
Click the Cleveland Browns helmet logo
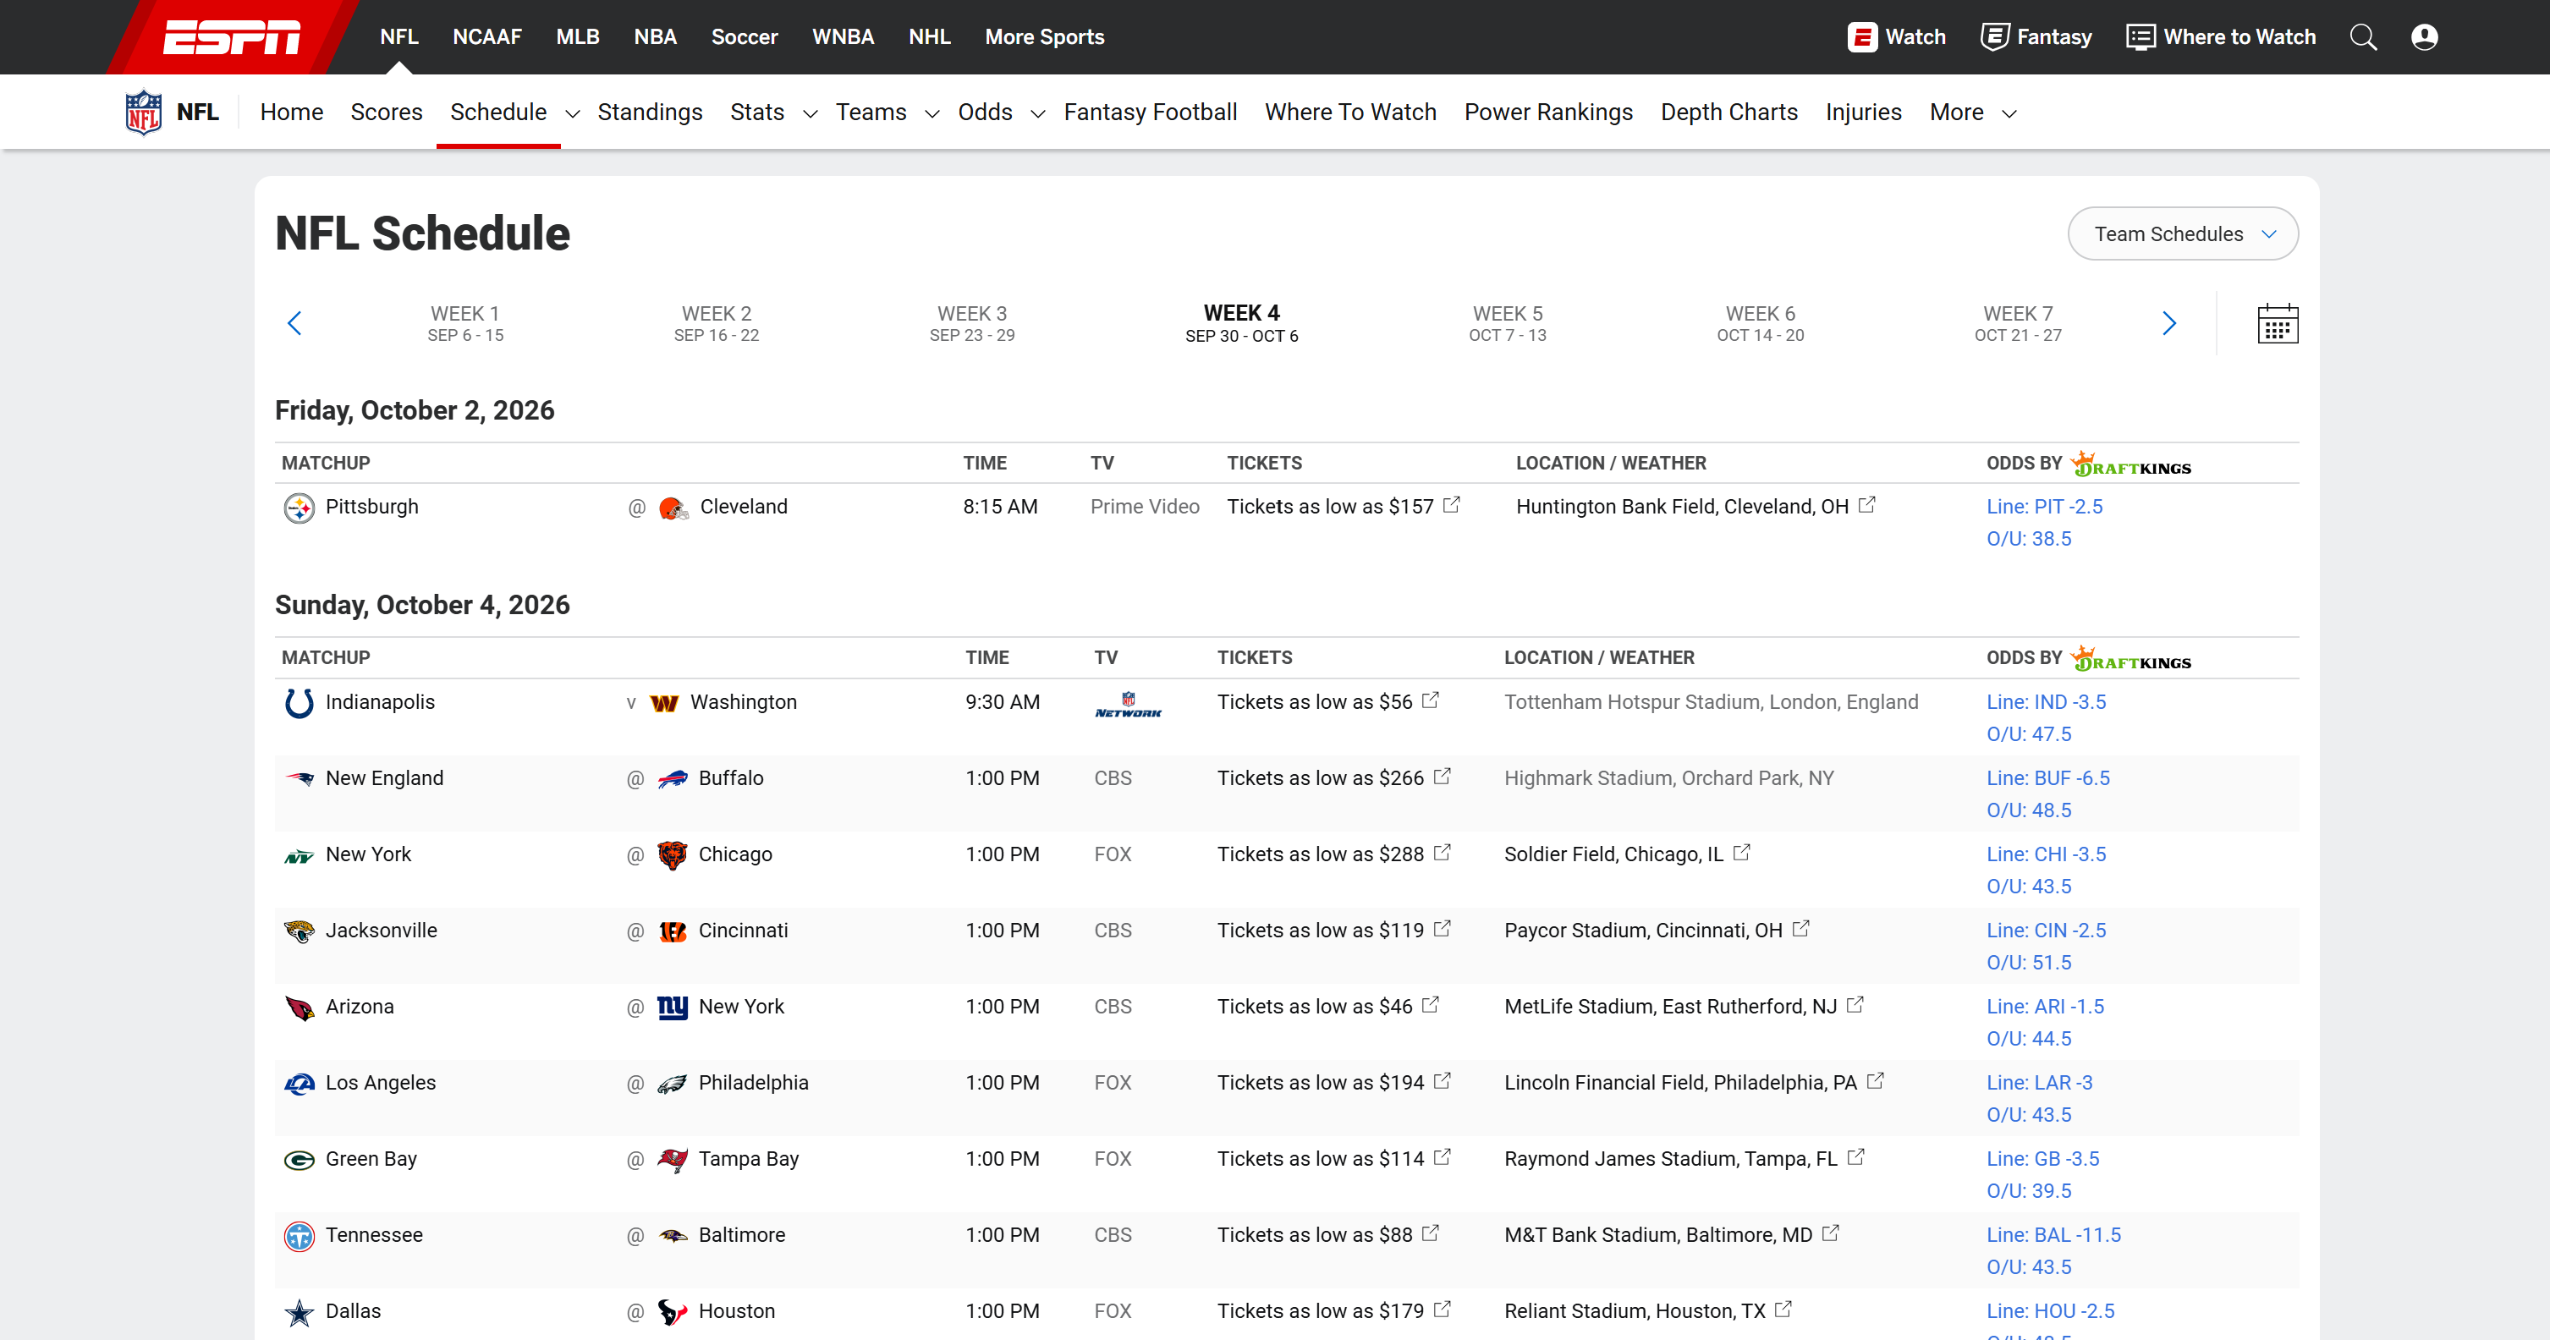tap(673, 508)
